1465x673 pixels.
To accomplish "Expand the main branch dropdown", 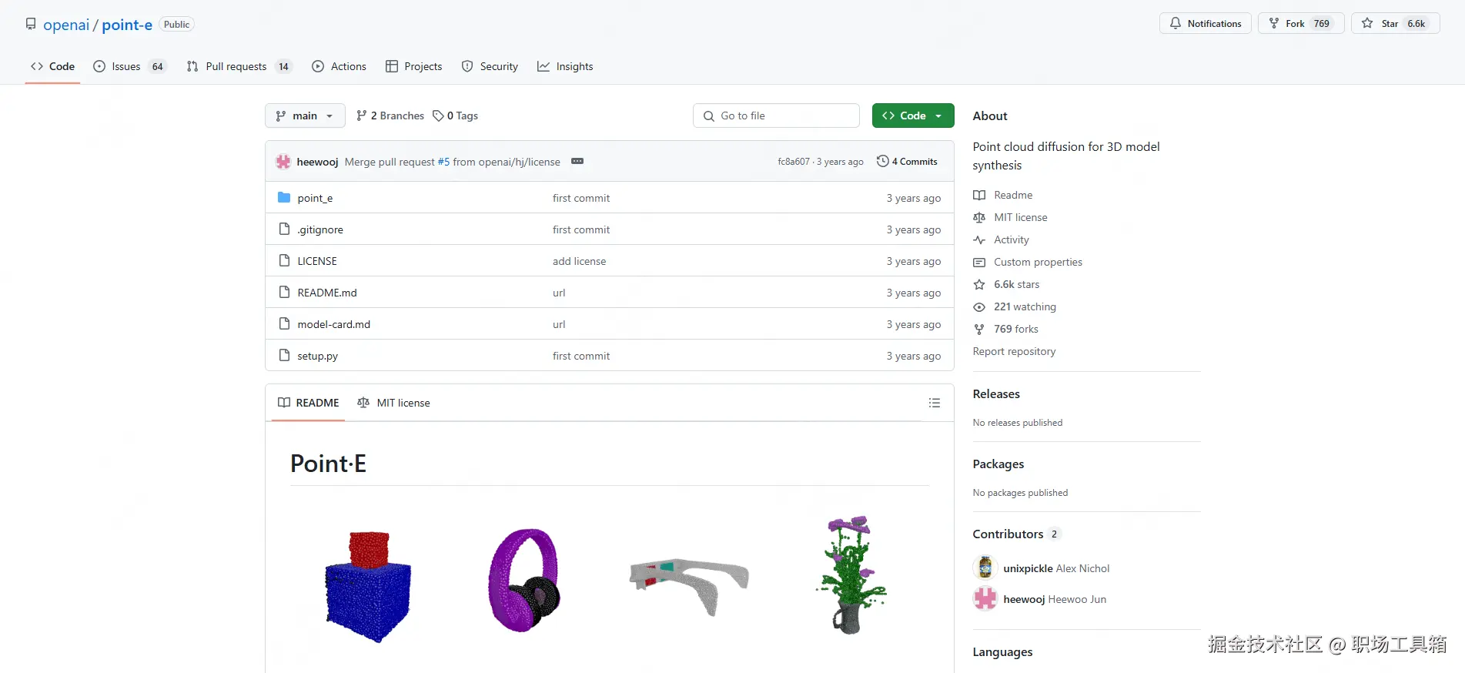I will [x=305, y=116].
